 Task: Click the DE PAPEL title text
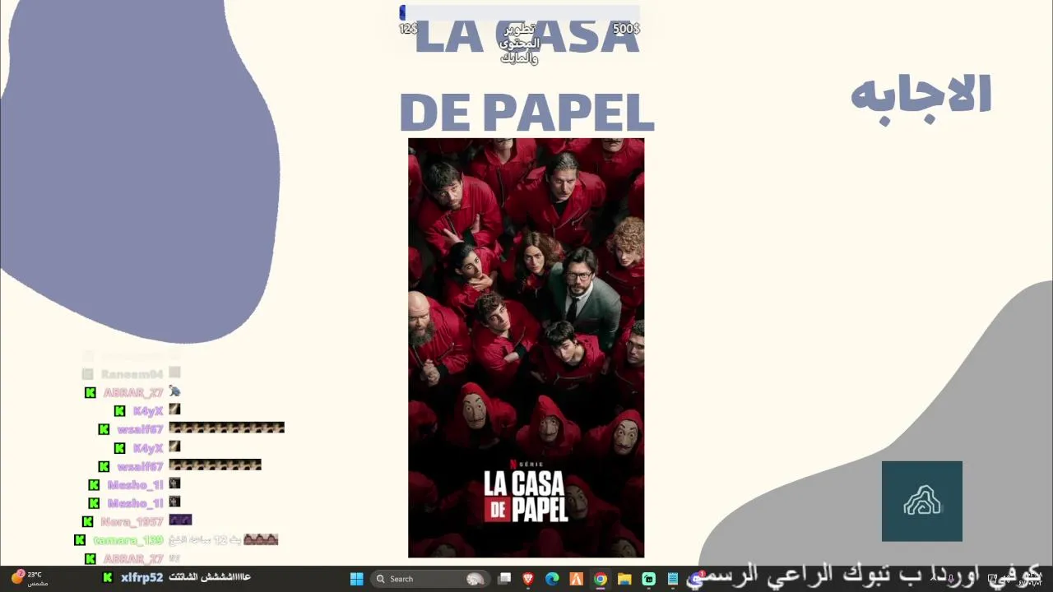click(526, 113)
